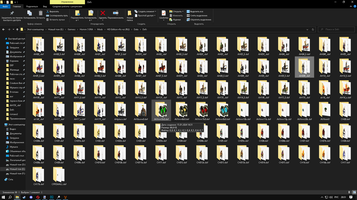357x200 pixels.
Task: Open the File (Файл) tab
Action: [5, 6]
